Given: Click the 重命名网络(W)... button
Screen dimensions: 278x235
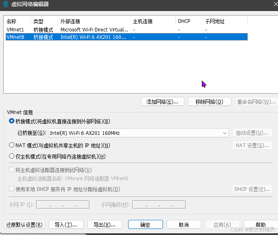Looking at the screenshot, I should coord(256,102).
